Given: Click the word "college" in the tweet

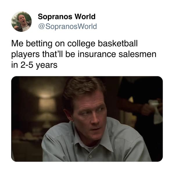Looking at the screenshot, I should tap(81, 44).
